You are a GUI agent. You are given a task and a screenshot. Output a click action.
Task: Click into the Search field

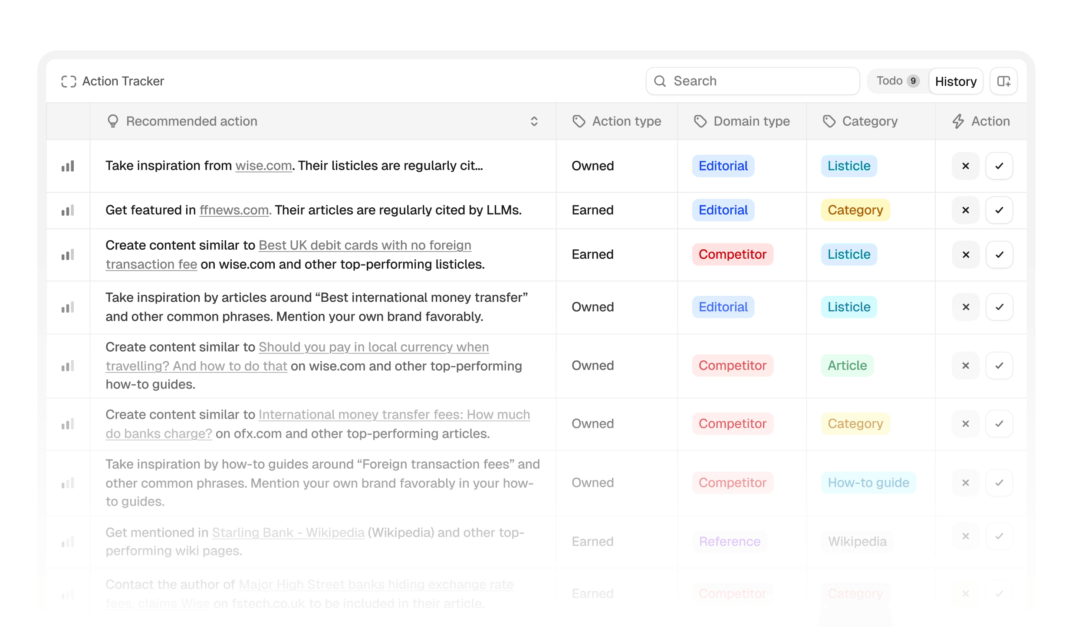(753, 81)
